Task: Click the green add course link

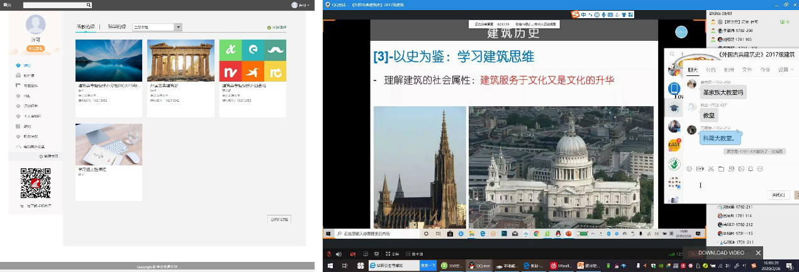Action: (277, 28)
